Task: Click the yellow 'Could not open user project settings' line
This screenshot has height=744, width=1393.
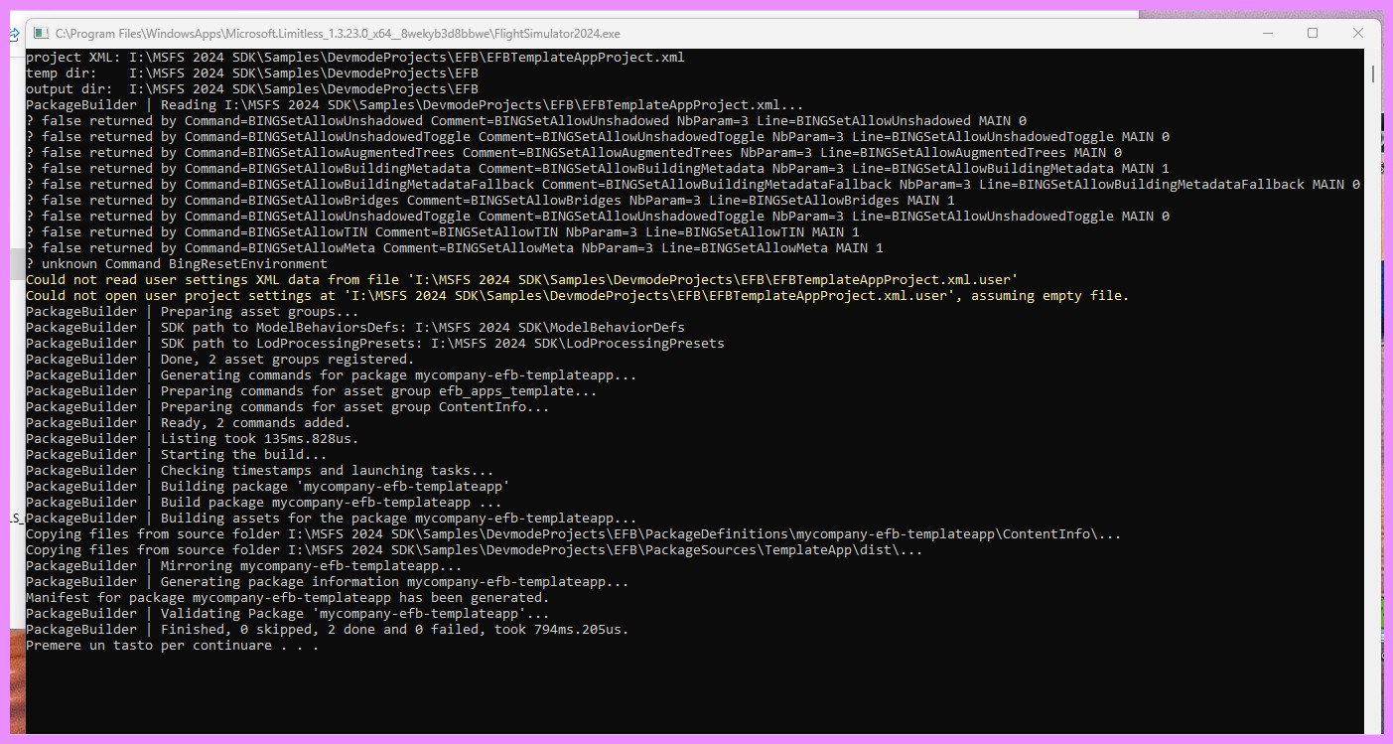Action: [x=578, y=296]
